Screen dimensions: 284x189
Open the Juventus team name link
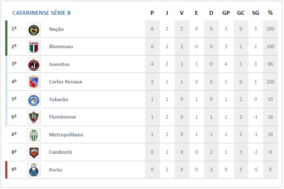click(x=59, y=64)
